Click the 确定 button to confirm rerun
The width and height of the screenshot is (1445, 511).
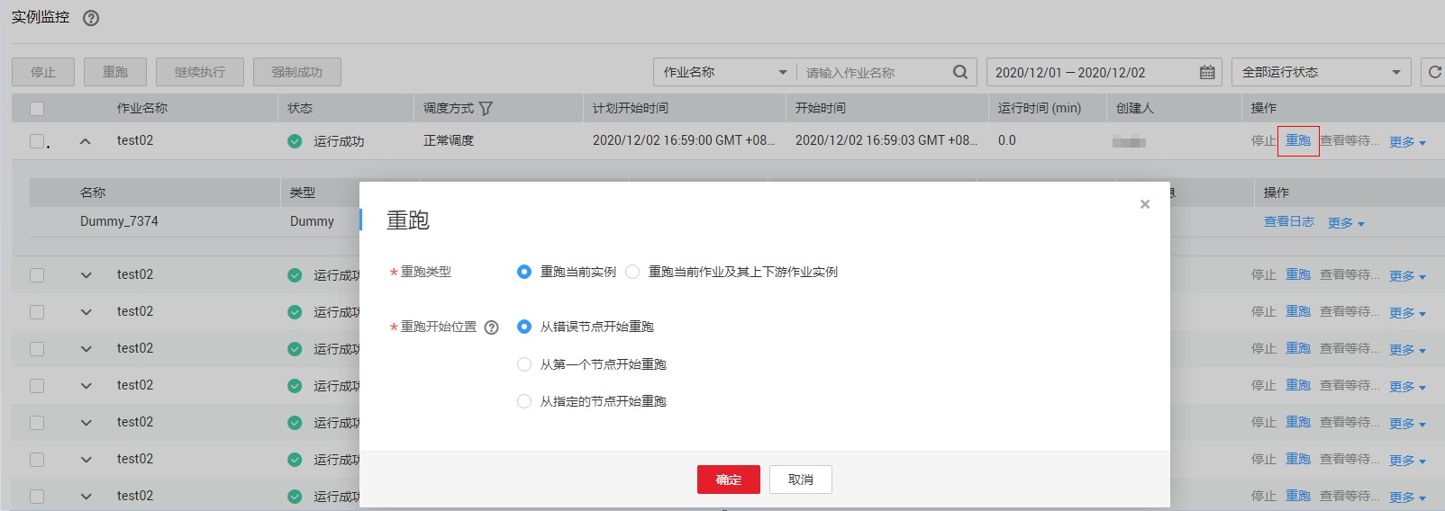728,480
